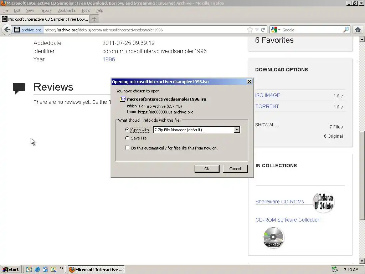Click the archive.org site identity icon

(17, 30)
